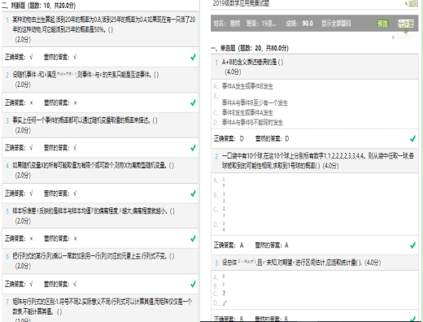423x322 pixels.
Task: Click the 正确答案 × row under 判断题 question 2
Action: pyautogui.click(x=100, y=102)
